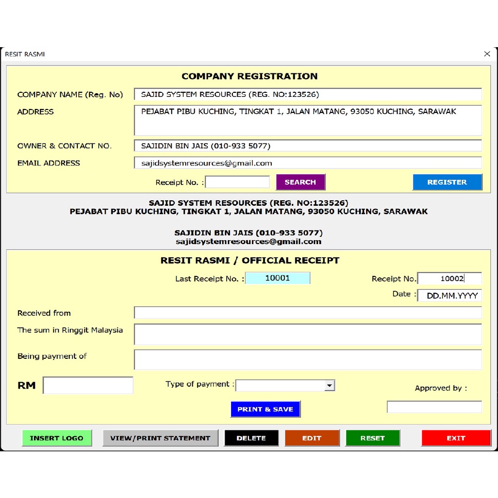This screenshot has width=498, height=498.
Task: Click the green RESET button
Action: (373, 438)
